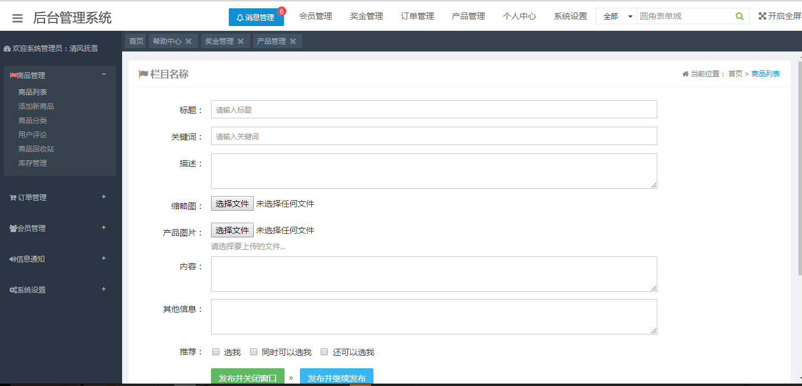Open the 全部 search scope dropdown
This screenshot has height=386, width=802.
616,16
